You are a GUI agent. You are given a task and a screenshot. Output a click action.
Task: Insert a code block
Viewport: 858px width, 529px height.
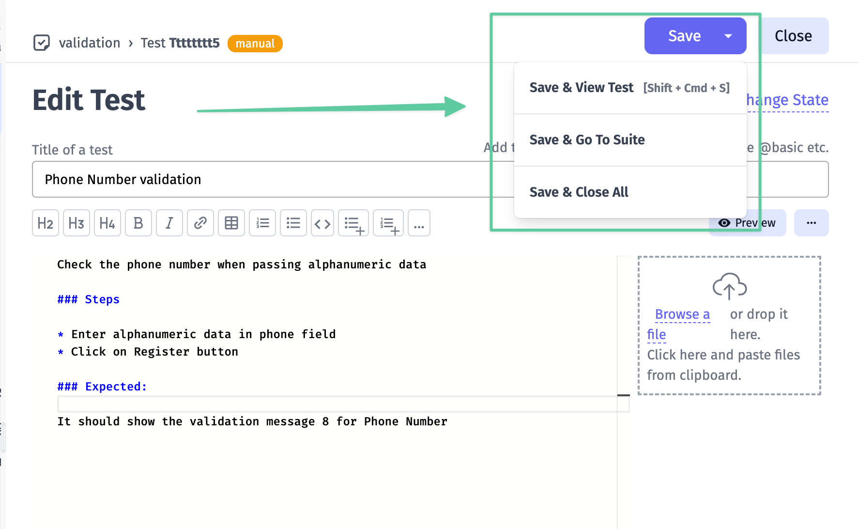[322, 223]
